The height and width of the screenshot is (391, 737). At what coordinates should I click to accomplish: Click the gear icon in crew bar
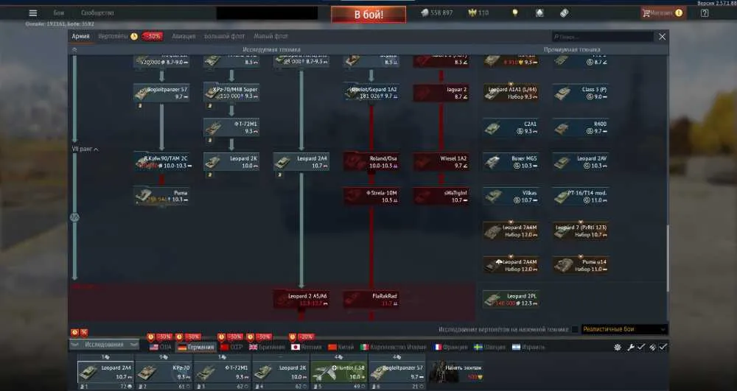pyautogui.click(x=618, y=347)
